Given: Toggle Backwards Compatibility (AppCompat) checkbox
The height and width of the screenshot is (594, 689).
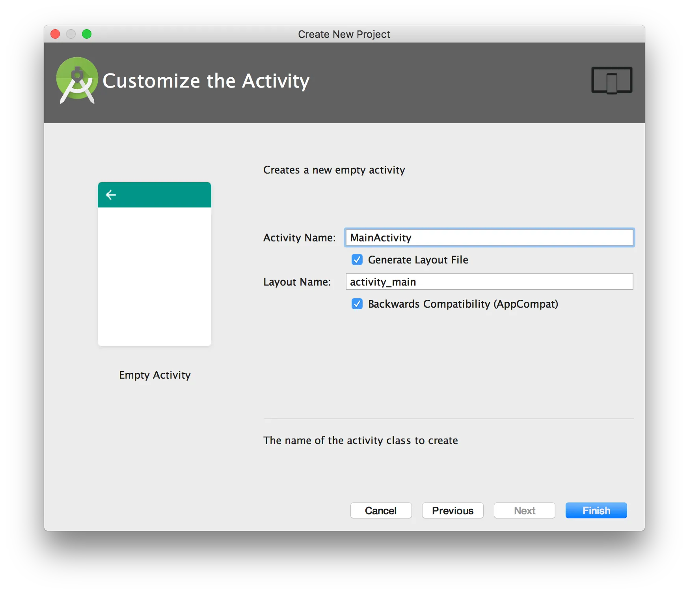Looking at the screenshot, I should [357, 304].
